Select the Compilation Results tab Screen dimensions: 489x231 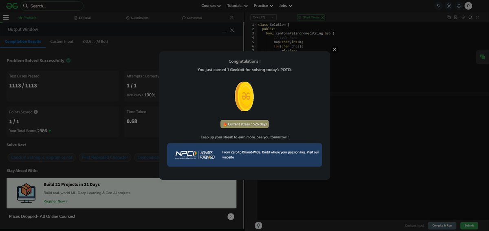click(x=23, y=42)
